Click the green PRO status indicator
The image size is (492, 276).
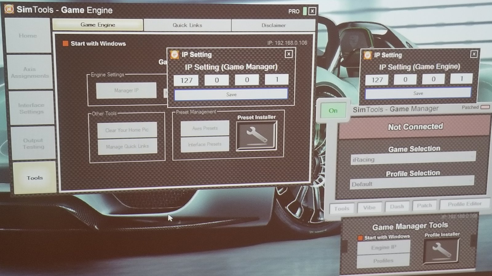click(305, 11)
